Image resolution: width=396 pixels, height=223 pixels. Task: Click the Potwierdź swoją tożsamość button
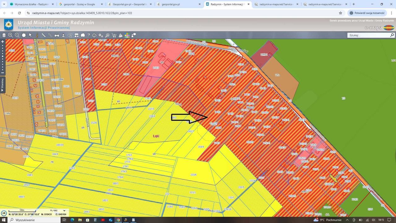(x=367, y=13)
